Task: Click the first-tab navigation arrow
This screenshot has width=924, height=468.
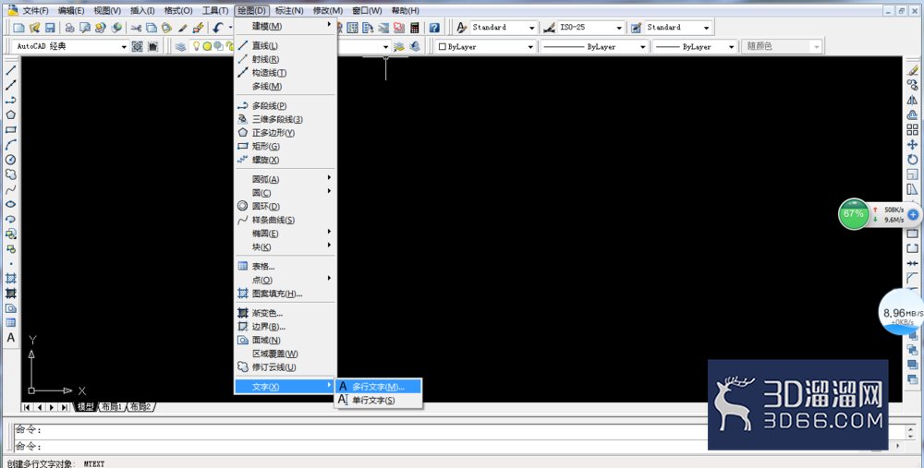Action: click(x=27, y=407)
